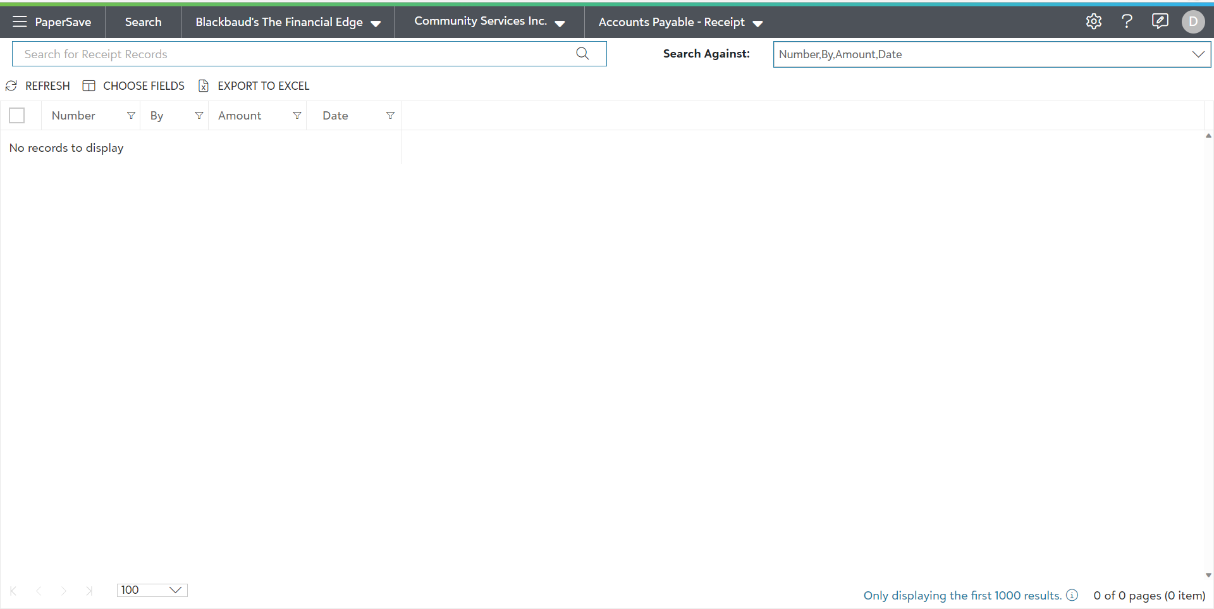
Task: Filter the Amount column
Action: pos(297,116)
